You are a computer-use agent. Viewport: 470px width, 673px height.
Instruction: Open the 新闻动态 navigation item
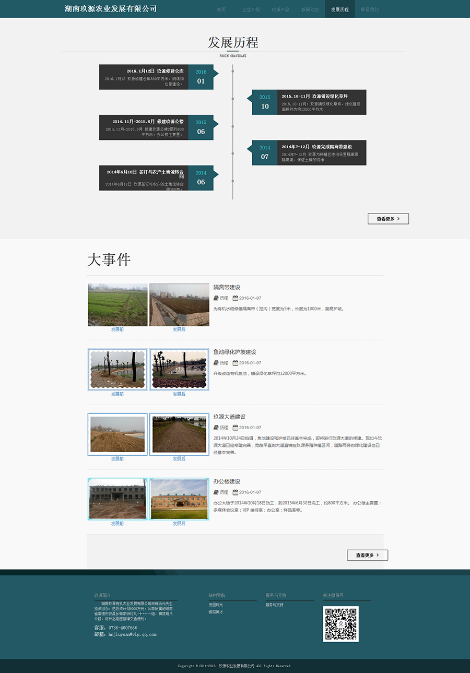pos(310,9)
